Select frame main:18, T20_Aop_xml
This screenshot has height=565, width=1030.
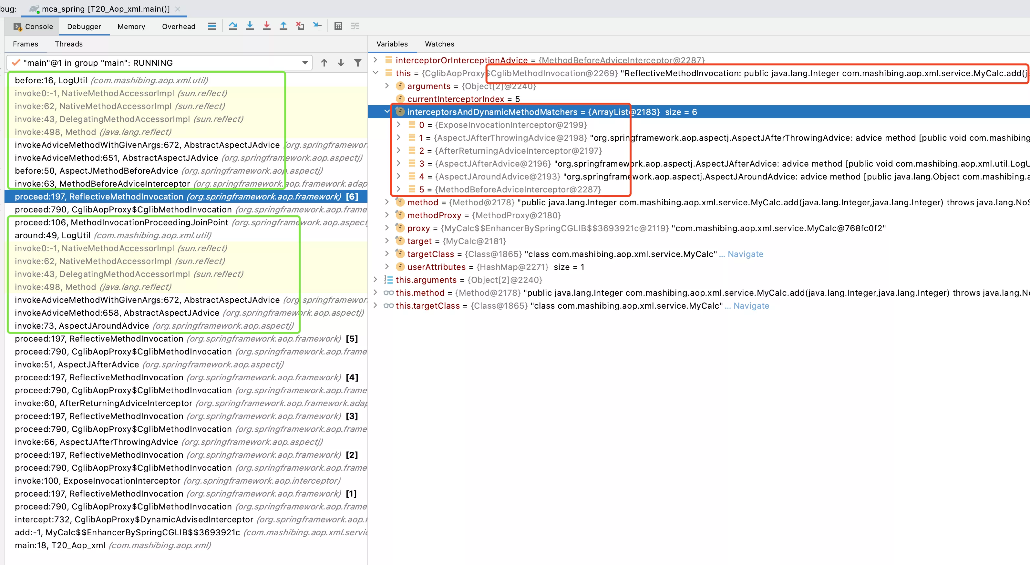tap(186, 545)
